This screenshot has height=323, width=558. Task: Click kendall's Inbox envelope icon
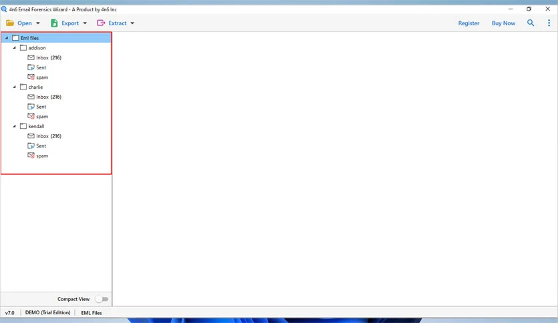(x=31, y=136)
